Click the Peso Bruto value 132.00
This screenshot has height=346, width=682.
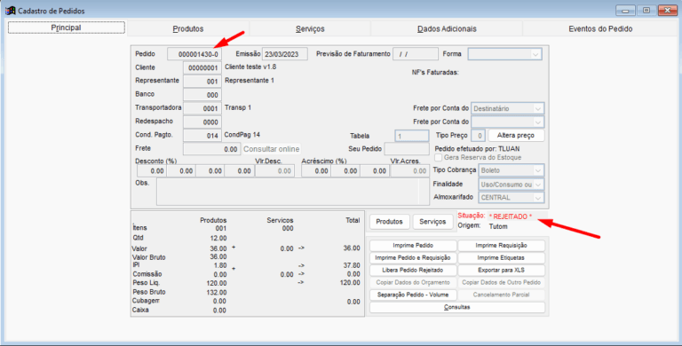click(x=217, y=293)
